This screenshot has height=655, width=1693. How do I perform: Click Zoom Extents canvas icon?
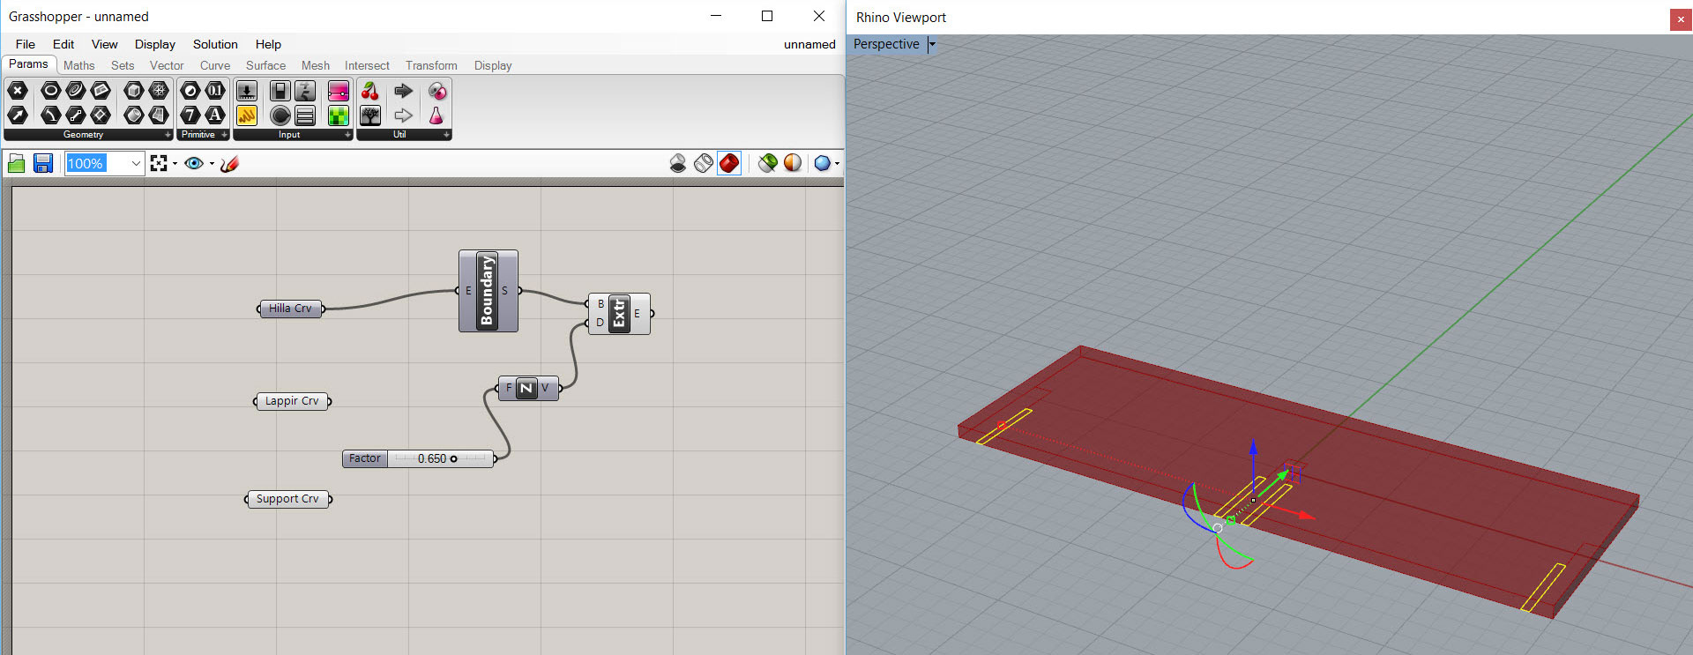pos(159,163)
